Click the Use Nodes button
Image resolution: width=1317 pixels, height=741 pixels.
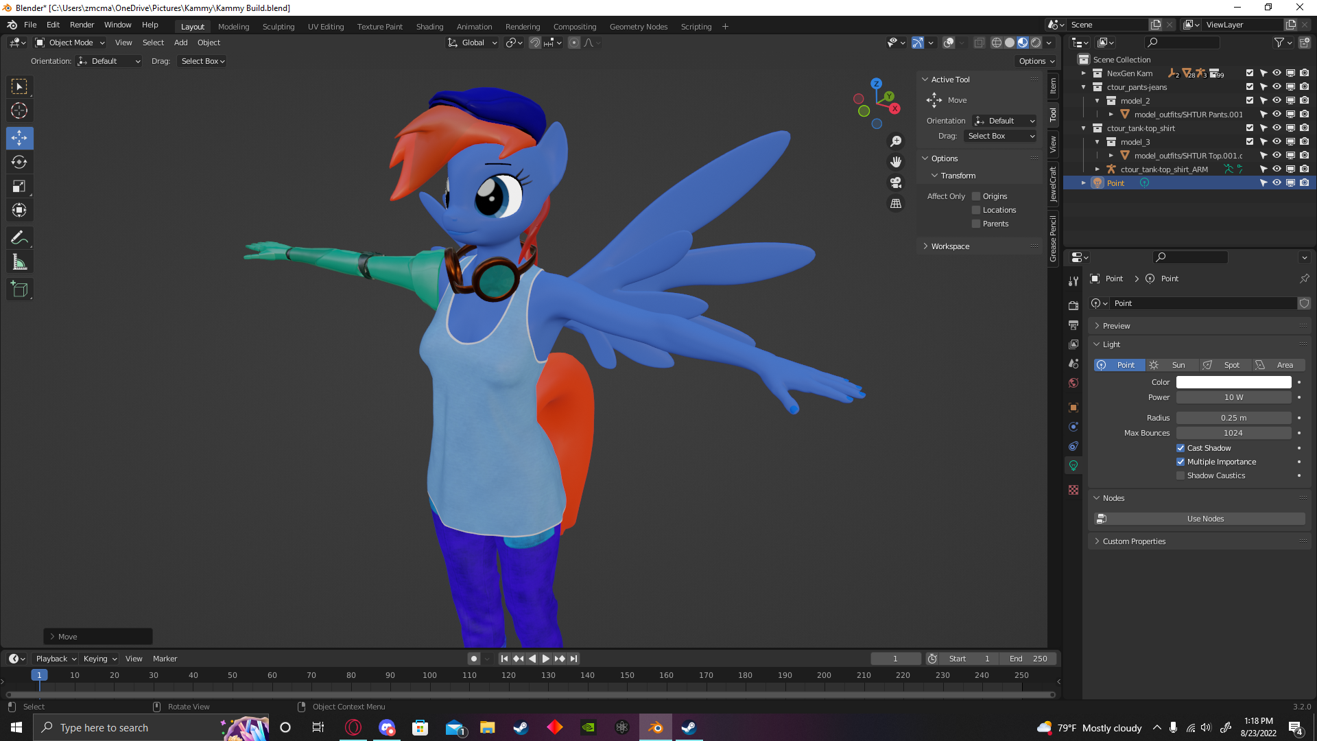point(1205,519)
